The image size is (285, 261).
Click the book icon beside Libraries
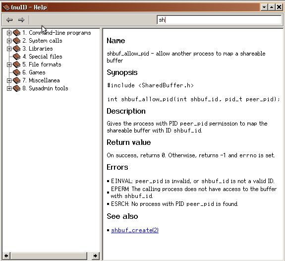coord(16,49)
